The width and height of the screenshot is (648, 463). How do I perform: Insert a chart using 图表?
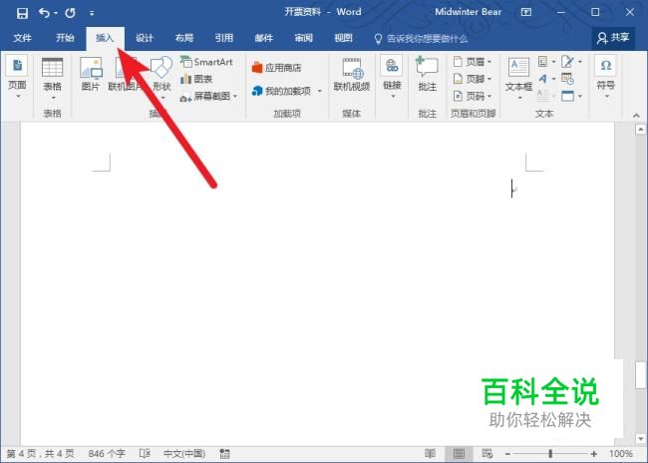196,79
